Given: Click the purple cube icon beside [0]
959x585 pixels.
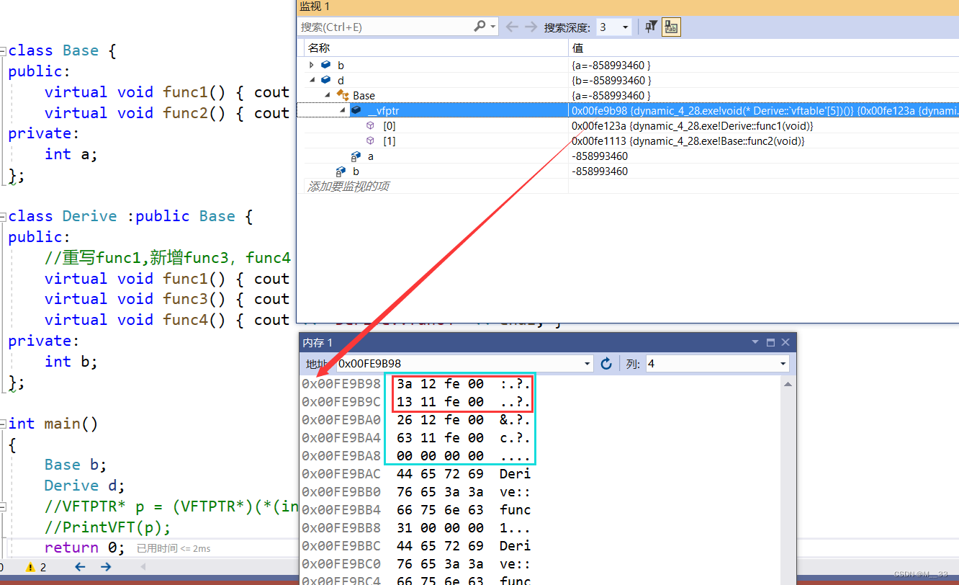Looking at the screenshot, I should click(x=370, y=125).
